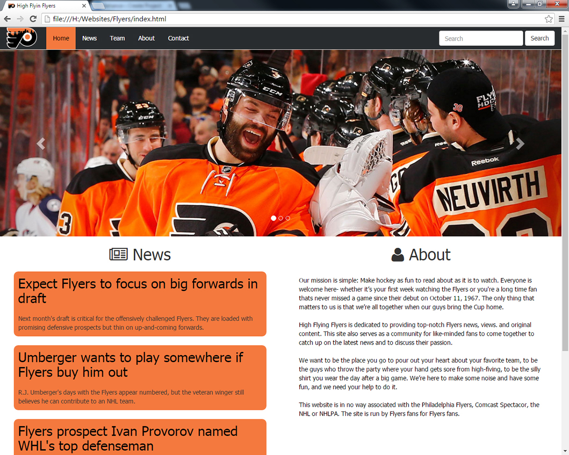Screen dimensions: 569x455
Task: Go to the Team nav item
Action: [117, 38]
